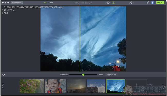Select the FIT zoom option
Image resolution: width=167 pixels, height=96 pixels.
tap(45, 3)
